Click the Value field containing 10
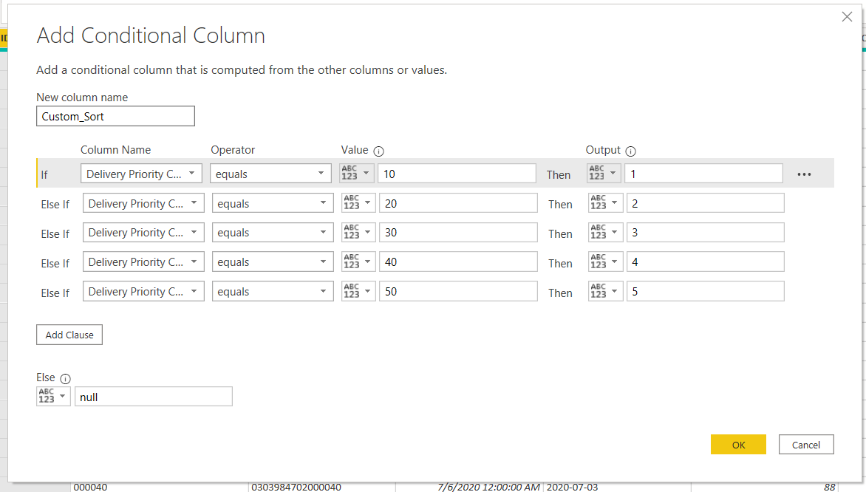Screen dimensions: 866x492 coord(457,174)
